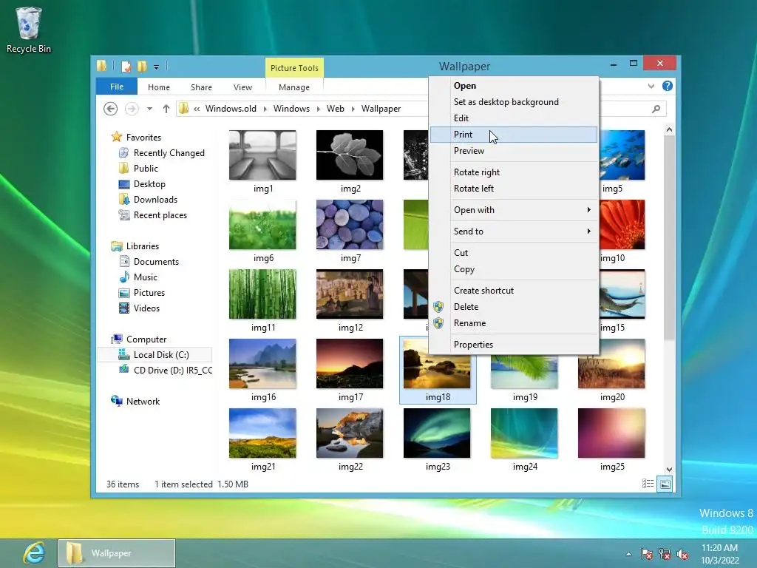Choose Properties from the context menu

[x=513, y=345]
